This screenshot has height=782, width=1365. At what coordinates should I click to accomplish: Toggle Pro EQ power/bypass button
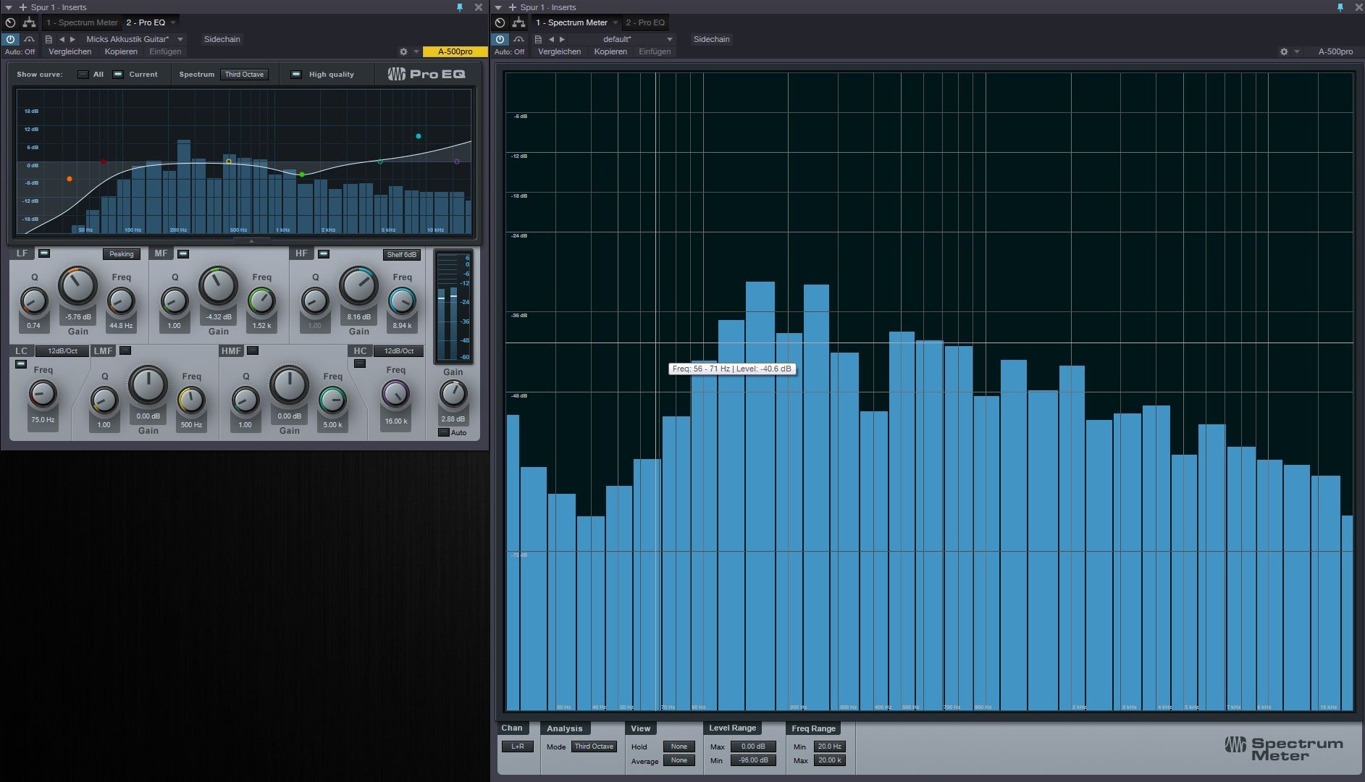[11, 39]
